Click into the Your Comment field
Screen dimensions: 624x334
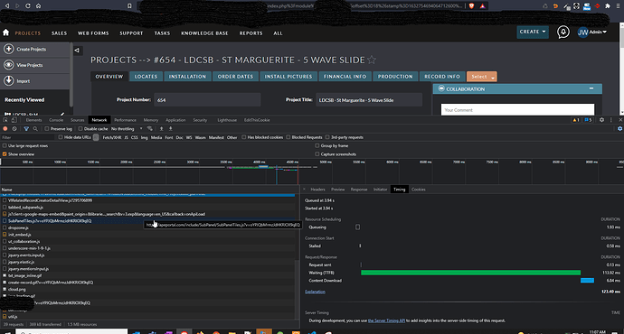(517, 109)
